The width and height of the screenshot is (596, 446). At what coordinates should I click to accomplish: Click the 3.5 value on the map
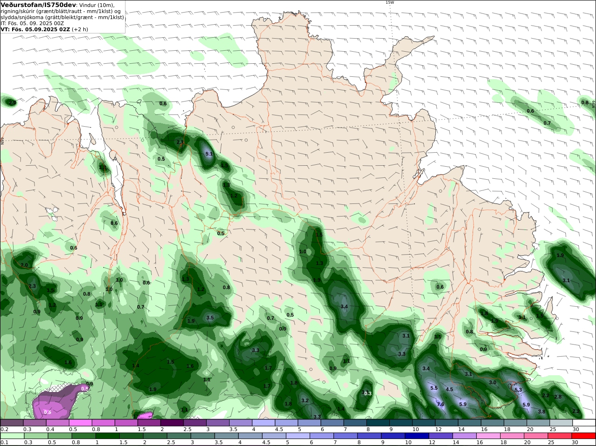pos(210,318)
